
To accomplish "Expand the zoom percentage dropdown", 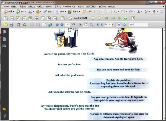I will click(113, 25).
